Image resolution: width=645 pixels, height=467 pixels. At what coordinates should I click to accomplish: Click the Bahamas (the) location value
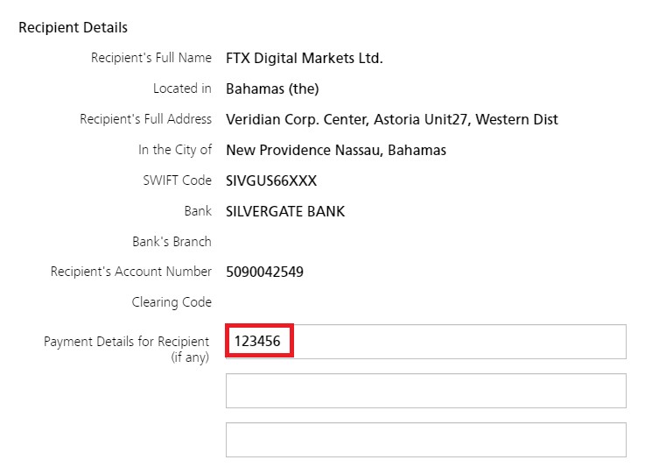[272, 89]
